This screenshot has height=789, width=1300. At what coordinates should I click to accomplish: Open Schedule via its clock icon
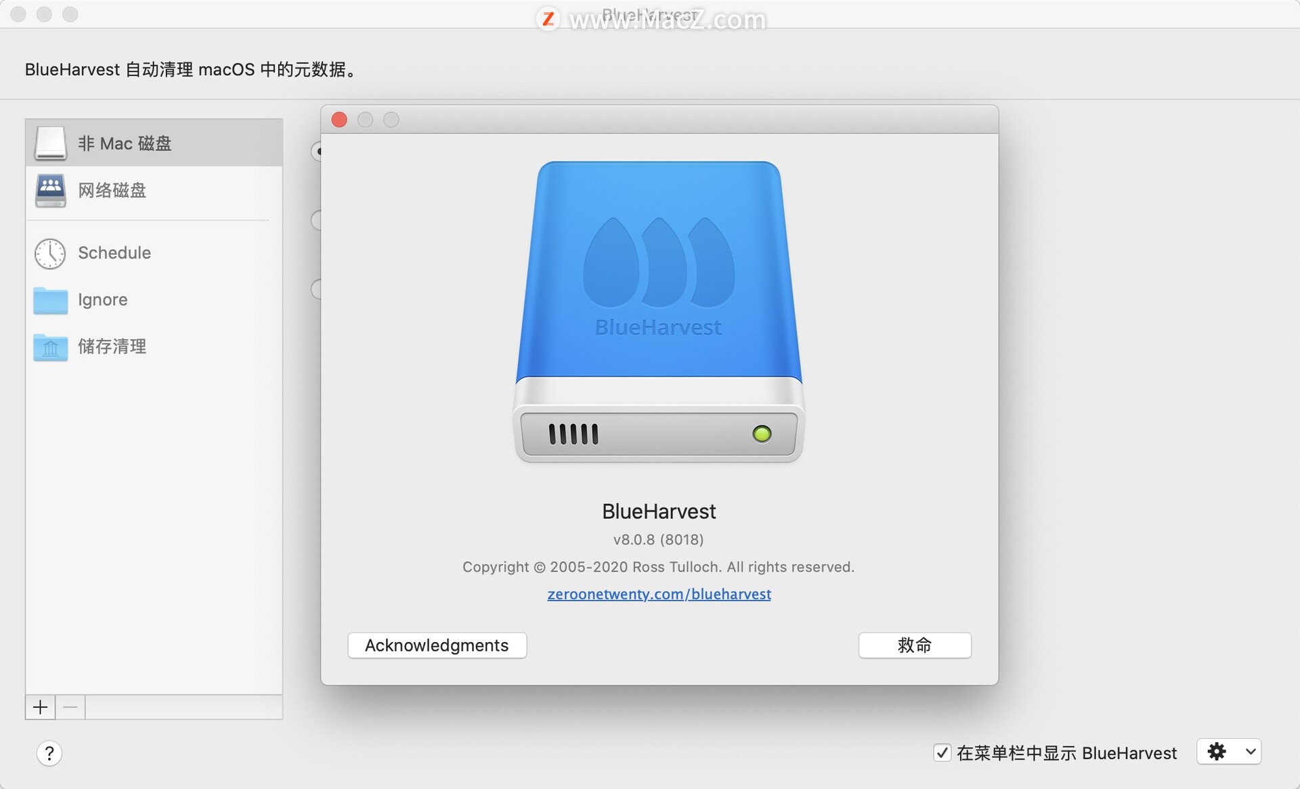pos(50,253)
